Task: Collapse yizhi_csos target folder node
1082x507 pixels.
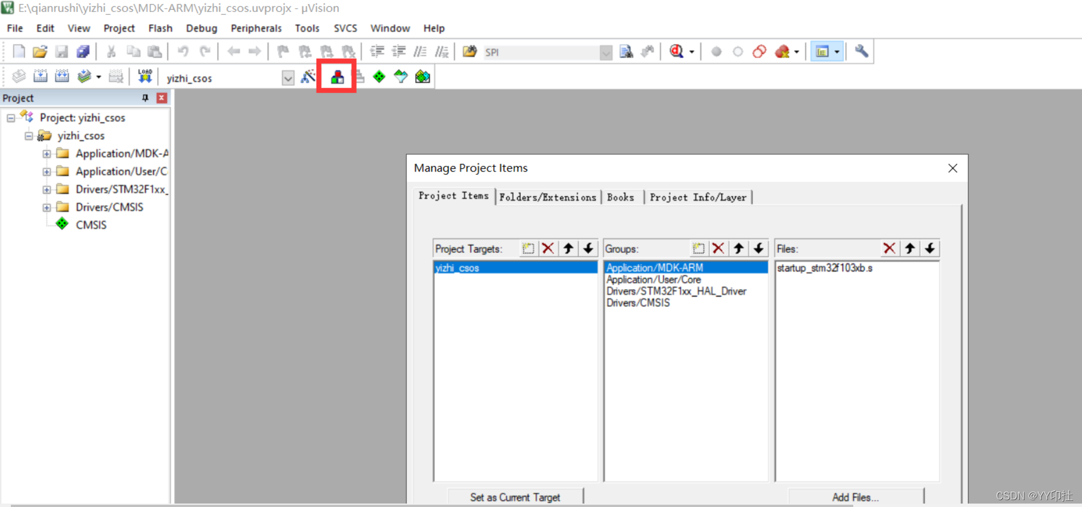Action: point(29,136)
